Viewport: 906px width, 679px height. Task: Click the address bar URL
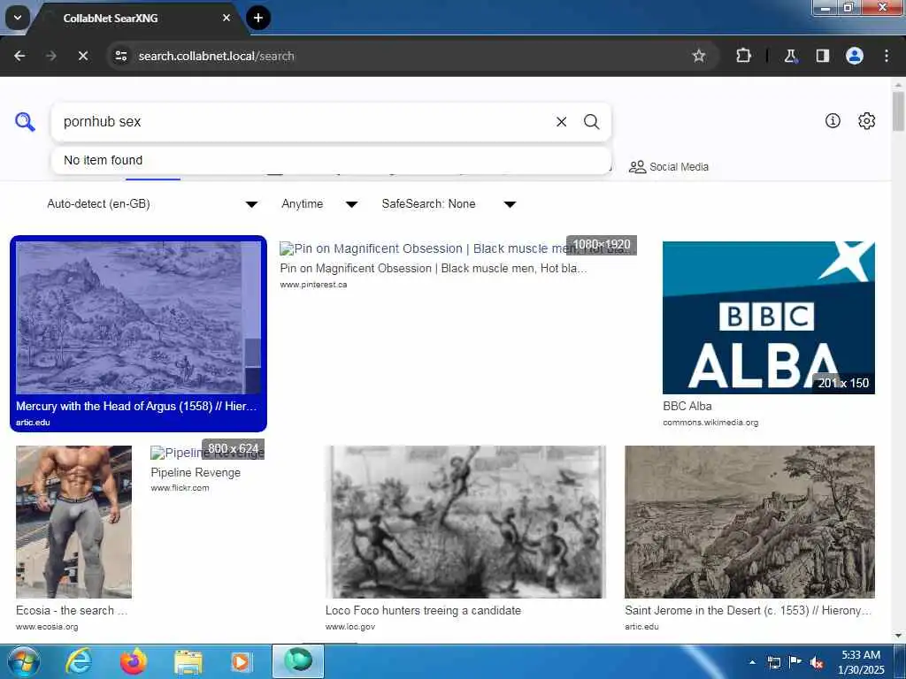coord(216,56)
